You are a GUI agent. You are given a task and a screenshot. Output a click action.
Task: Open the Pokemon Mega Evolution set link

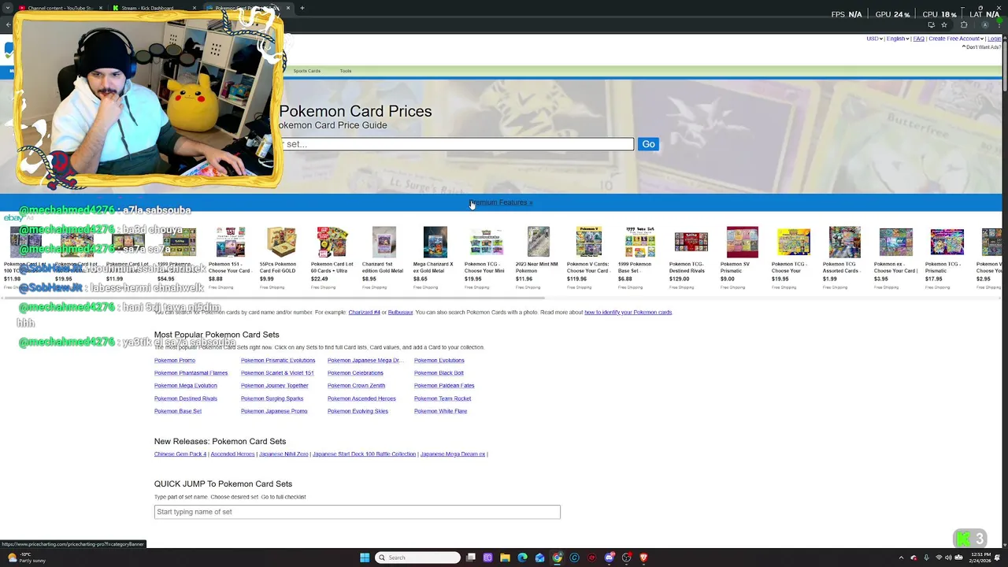[186, 386]
